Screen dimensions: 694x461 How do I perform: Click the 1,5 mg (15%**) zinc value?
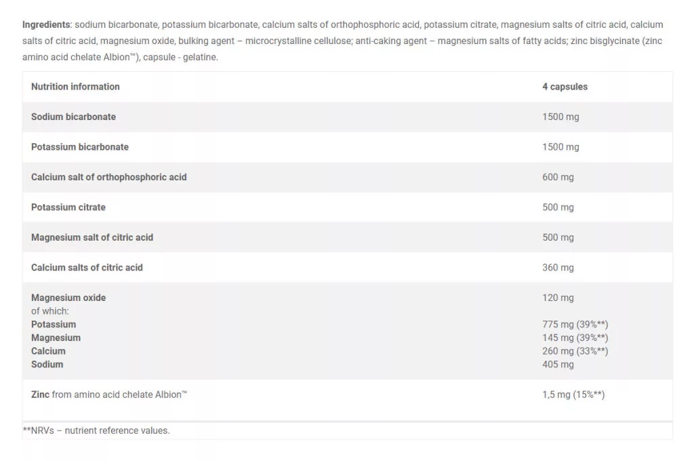tap(573, 395)
